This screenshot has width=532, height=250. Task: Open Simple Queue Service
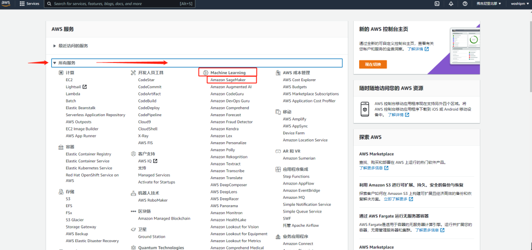302,212
